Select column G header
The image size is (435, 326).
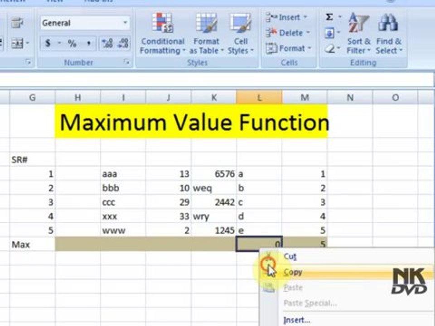(x=32, y=97)
